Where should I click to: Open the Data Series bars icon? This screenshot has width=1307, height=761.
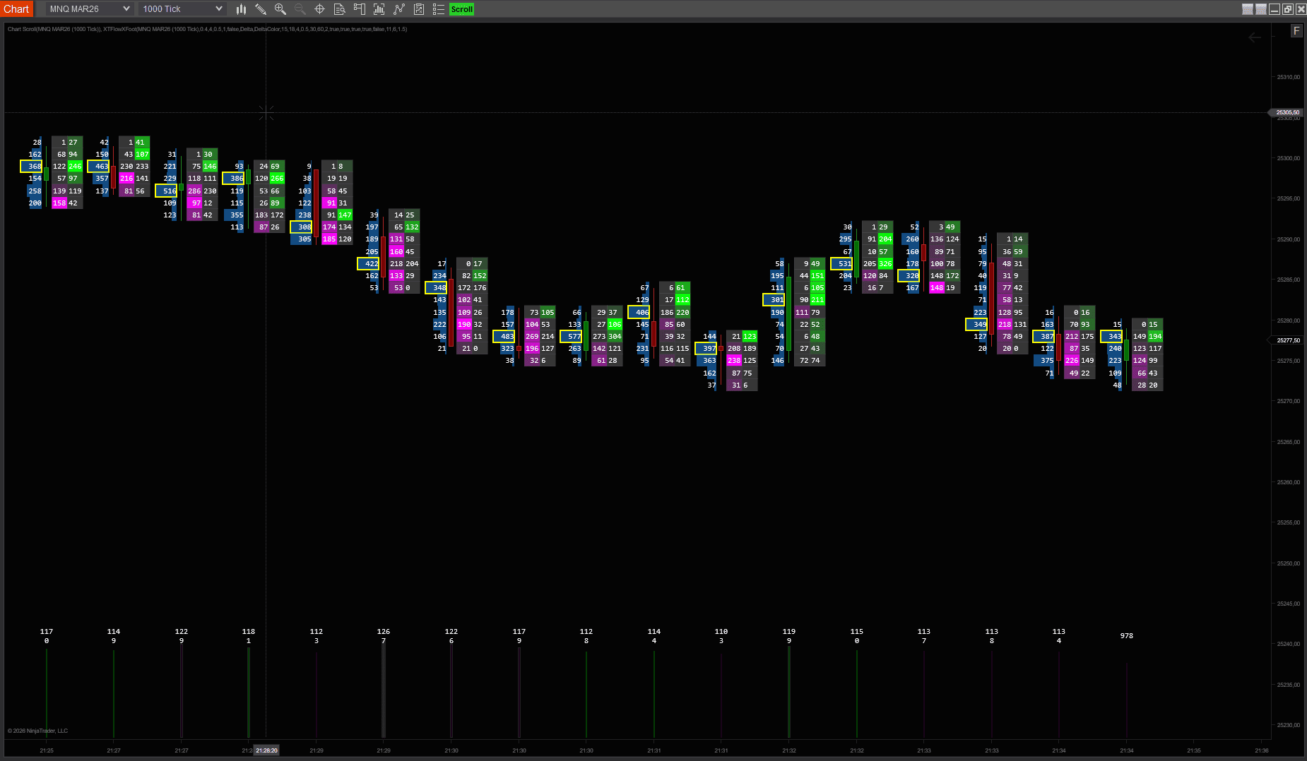coord(379,9)
